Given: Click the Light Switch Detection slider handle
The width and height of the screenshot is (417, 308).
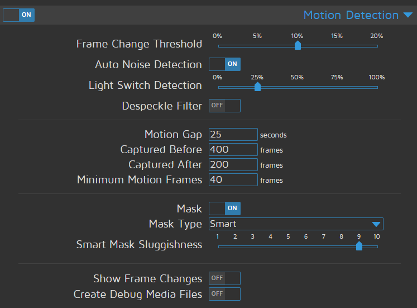Looking at the screenshot, I should [257, 87].
